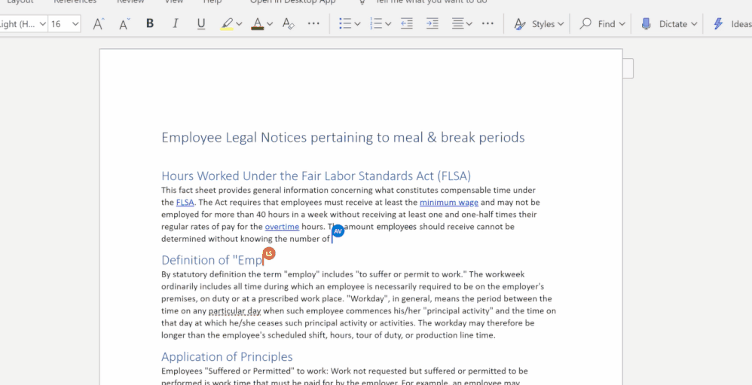Click the heading 'Hours Worked Under the Fair Labor Standards Act (FLSA)'
The height and width of the screenshot is (385, 752).
[316, 176]
